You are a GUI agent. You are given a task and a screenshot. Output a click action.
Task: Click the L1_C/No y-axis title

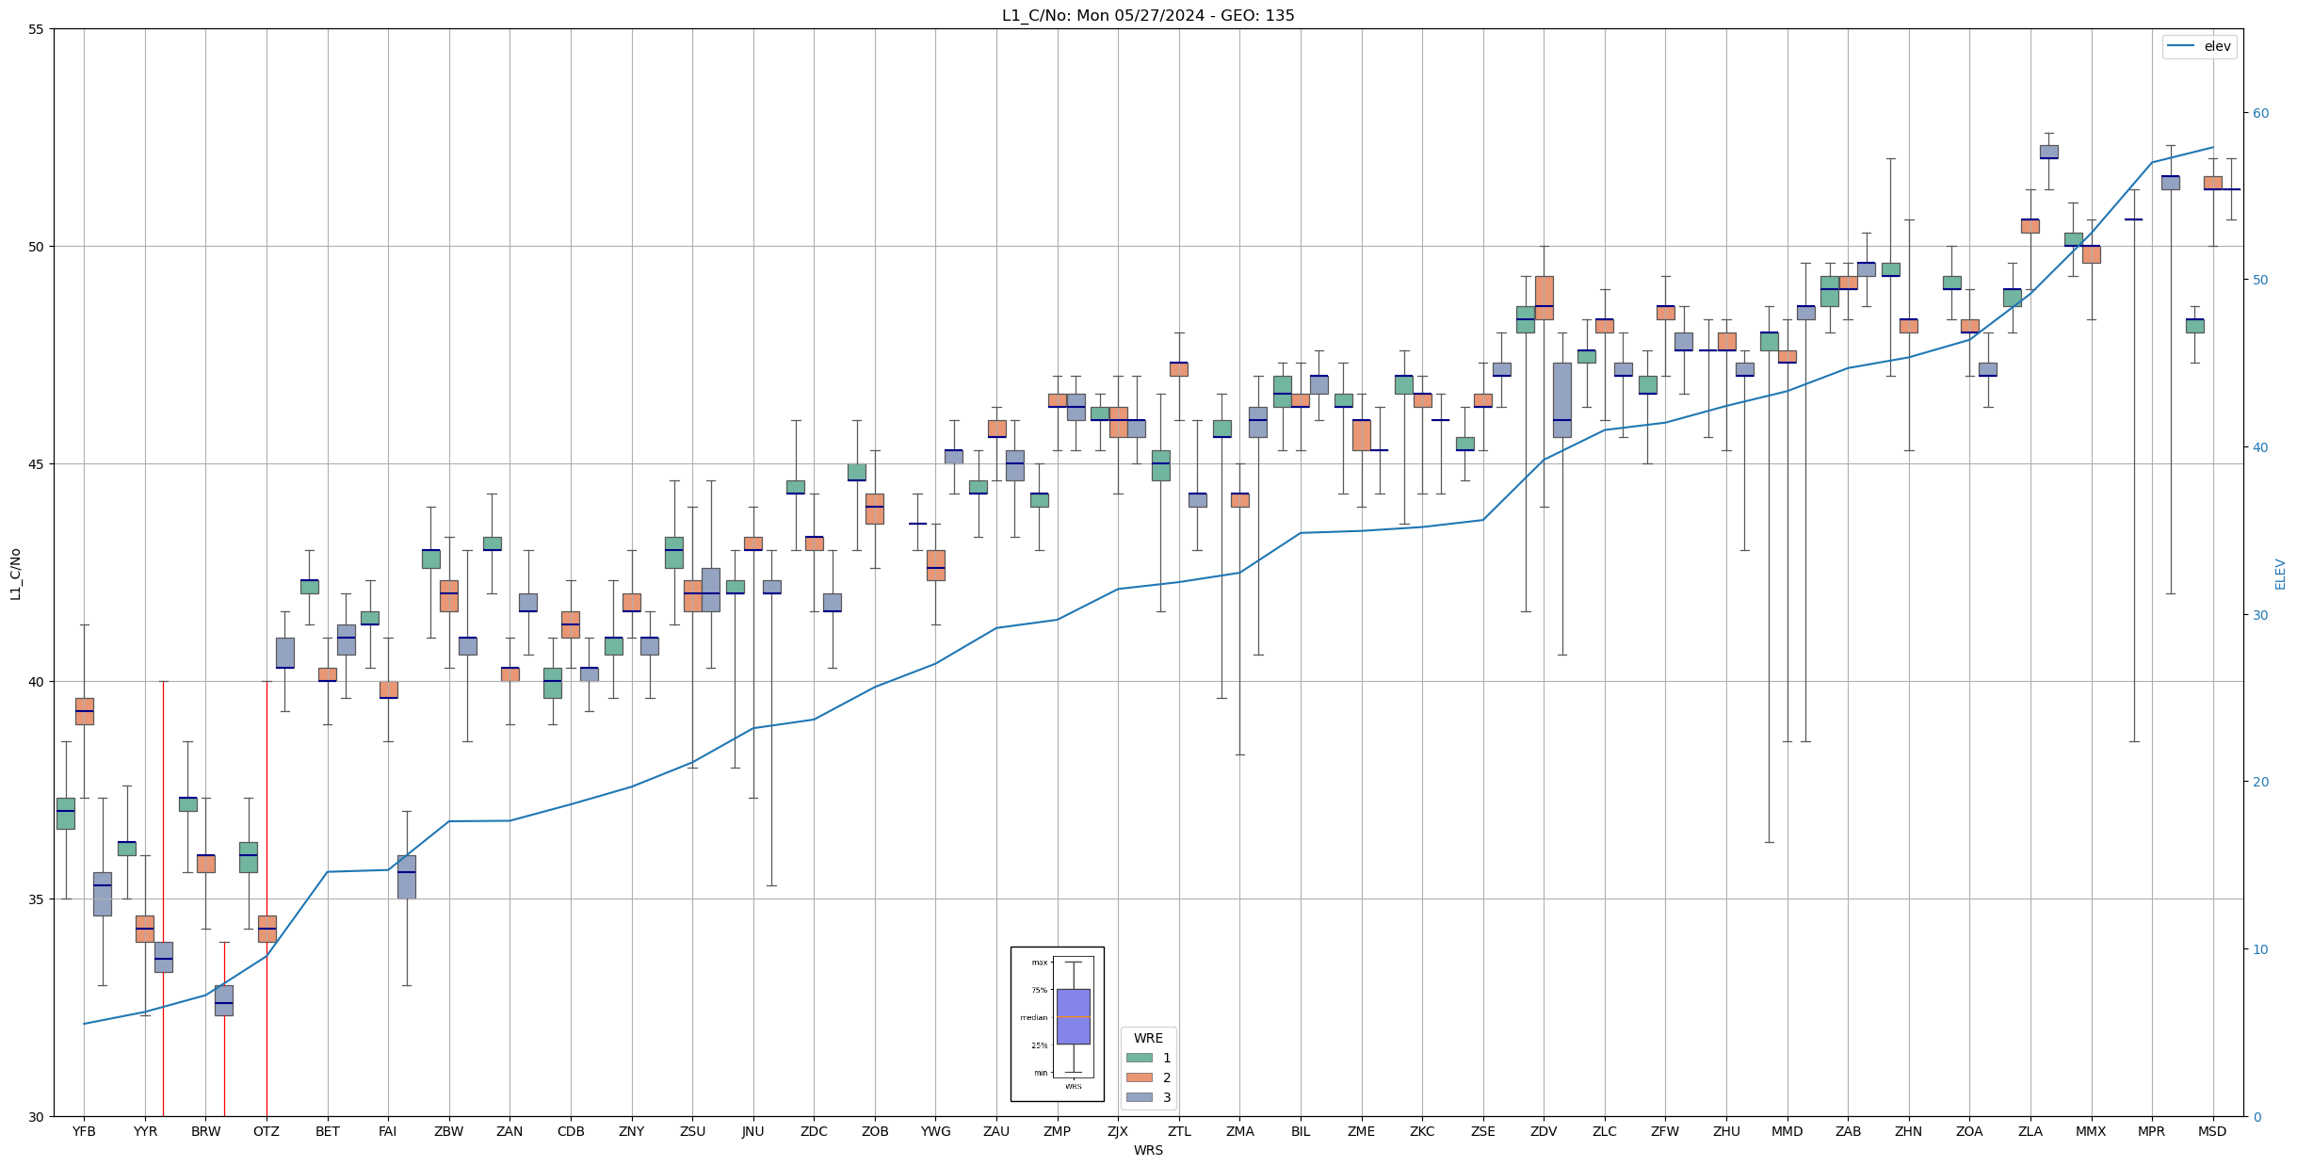pos(15,573)
